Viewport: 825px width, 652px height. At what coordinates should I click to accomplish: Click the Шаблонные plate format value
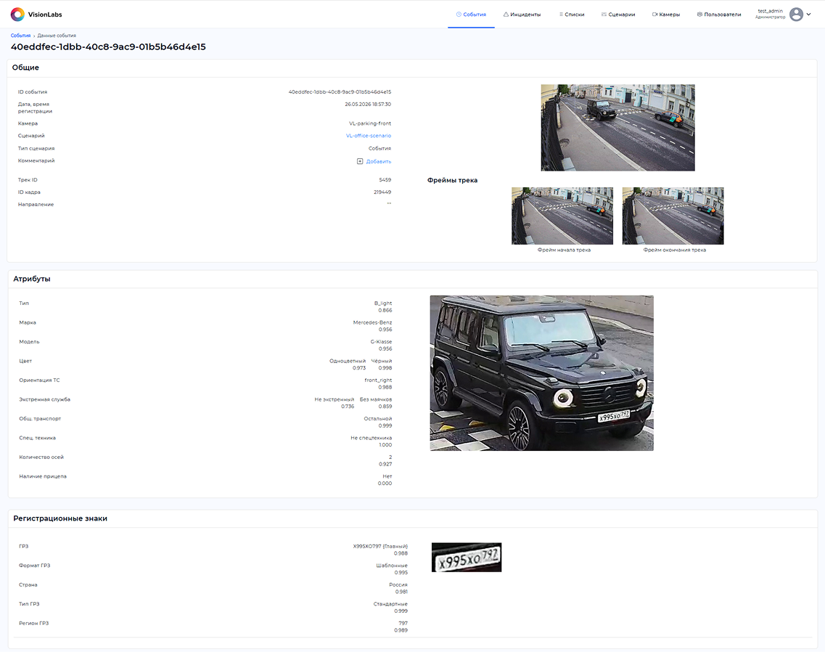[x=391, y=566]
